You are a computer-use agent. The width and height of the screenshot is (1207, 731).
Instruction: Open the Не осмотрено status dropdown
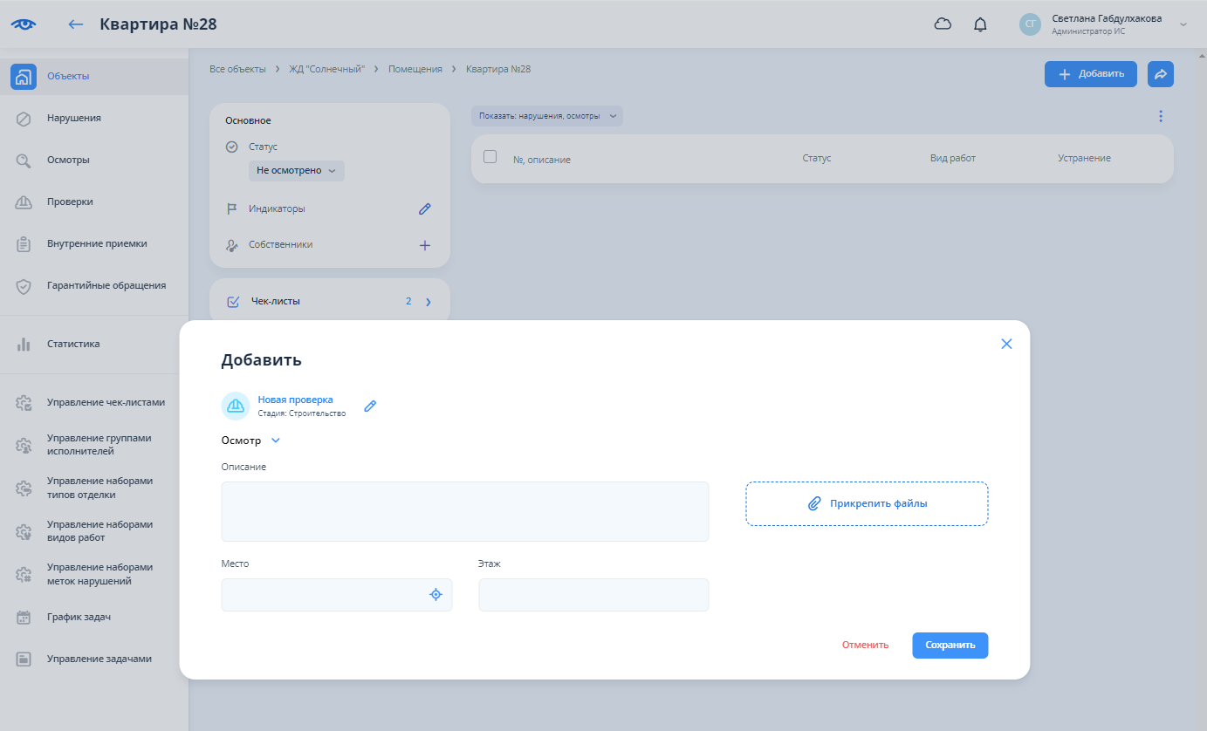(x=296, y=171)
